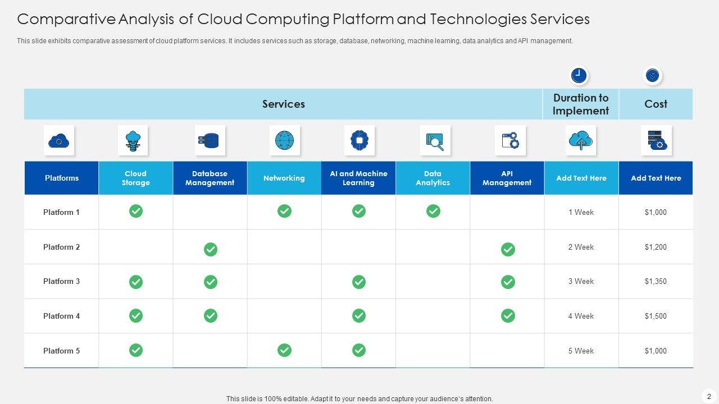Select the "Services" header band
This screenshot has width=719, height=404.
pyautogui.click(x=283, y=104)
